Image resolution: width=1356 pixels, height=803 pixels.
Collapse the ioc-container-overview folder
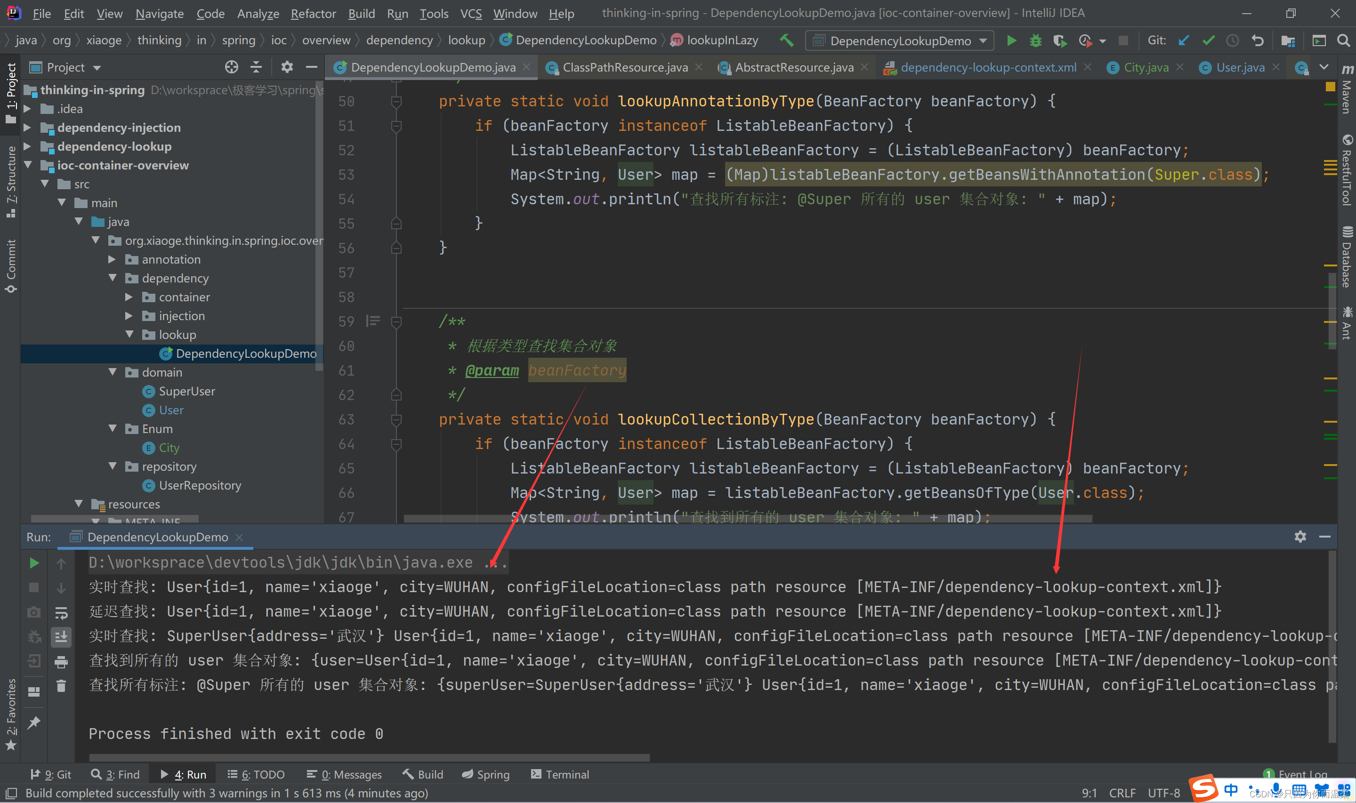coord(32,164)
